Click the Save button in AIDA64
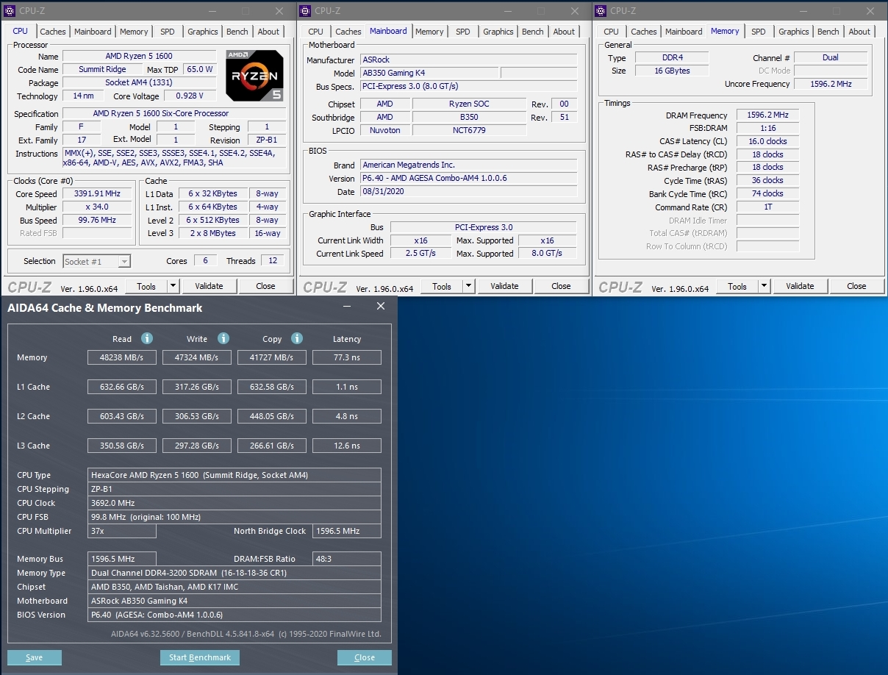 point(34,657)
